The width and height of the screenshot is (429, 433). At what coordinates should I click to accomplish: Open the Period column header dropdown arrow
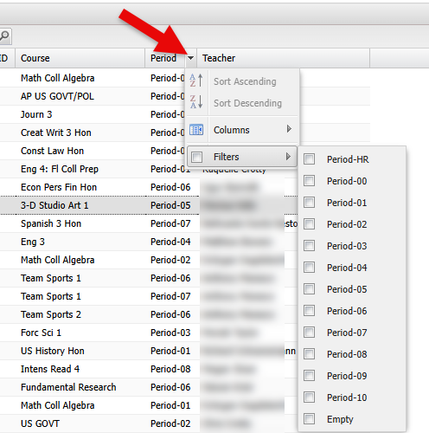190,58
